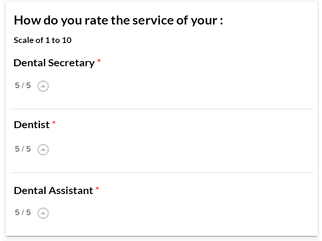Viewport: 322px width, 241px height.
Task: Click the red asterisk after Dental Assistant
Action: click(97, 190)
